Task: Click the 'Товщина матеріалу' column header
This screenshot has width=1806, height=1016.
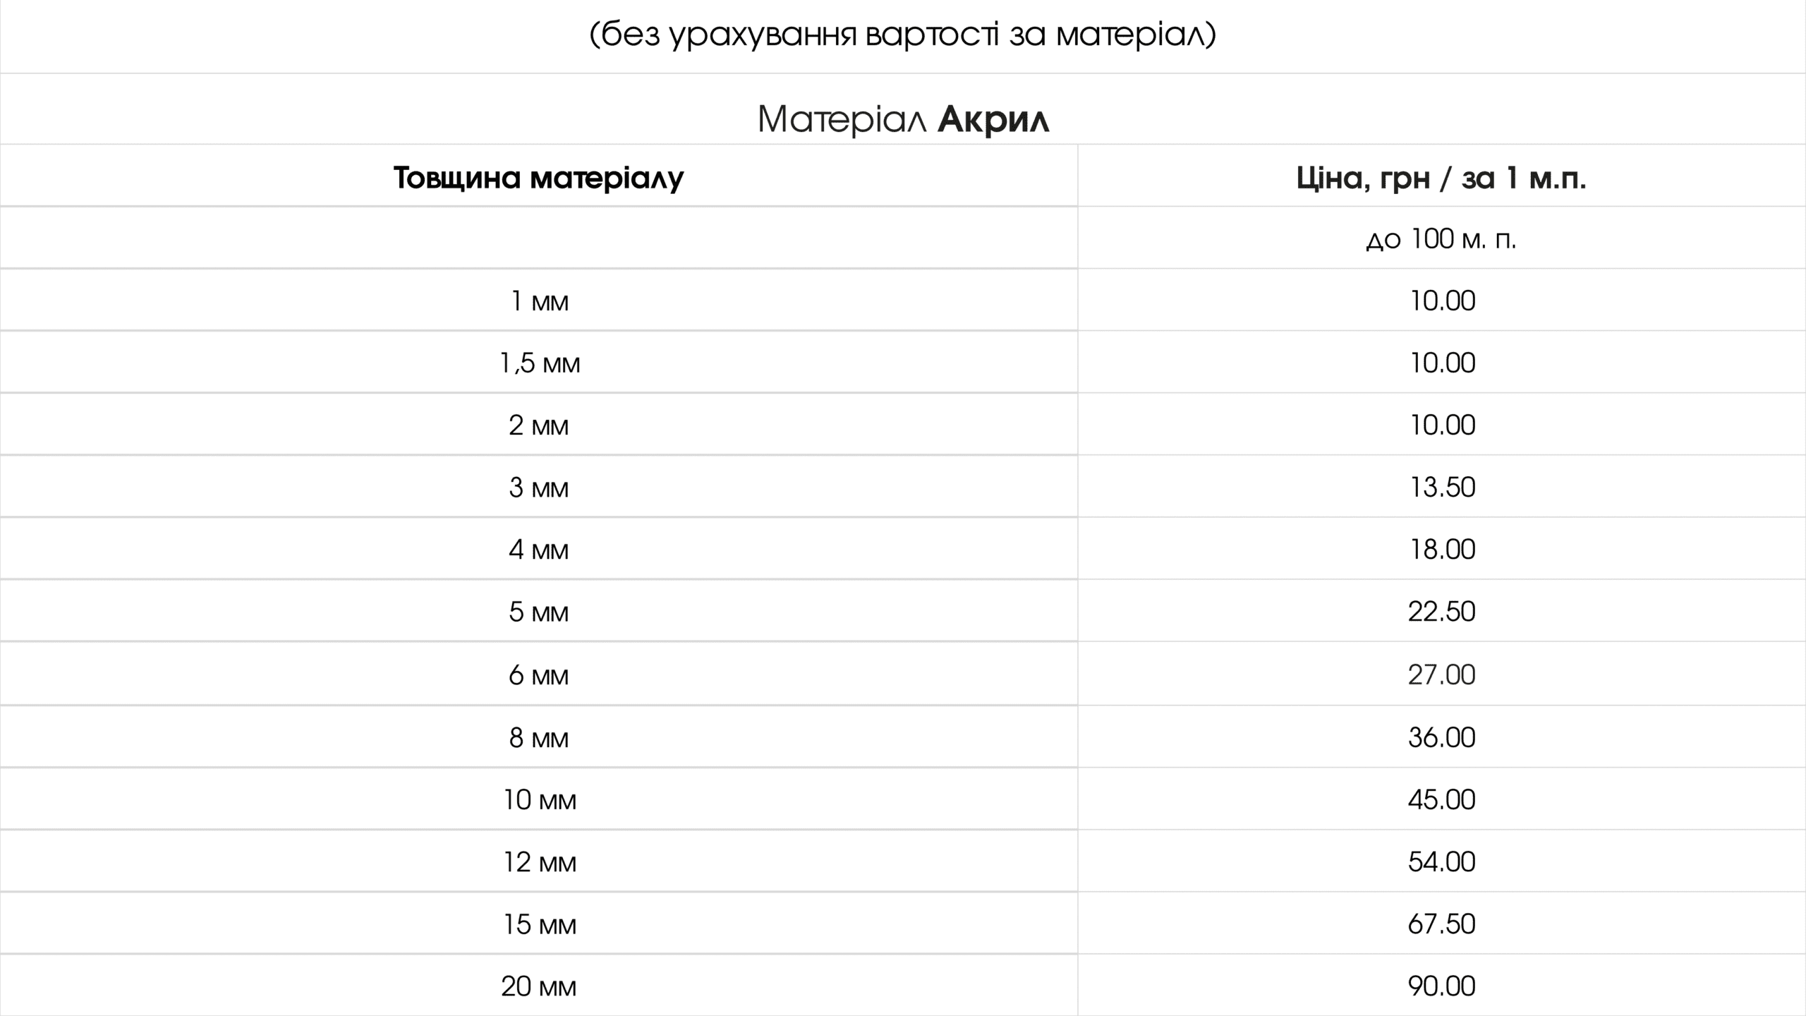Action: point(539,177)
